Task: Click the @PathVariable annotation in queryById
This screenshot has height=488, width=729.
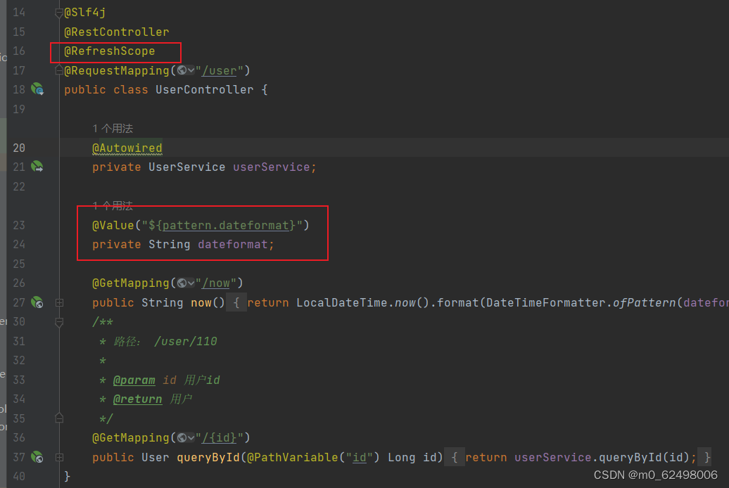Action: [x=293, y=457]
